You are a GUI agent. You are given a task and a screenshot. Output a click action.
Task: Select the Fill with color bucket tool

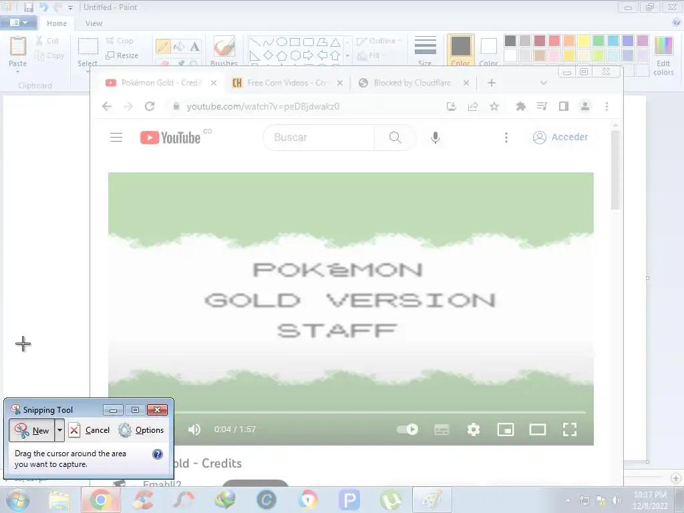(179, 46)
